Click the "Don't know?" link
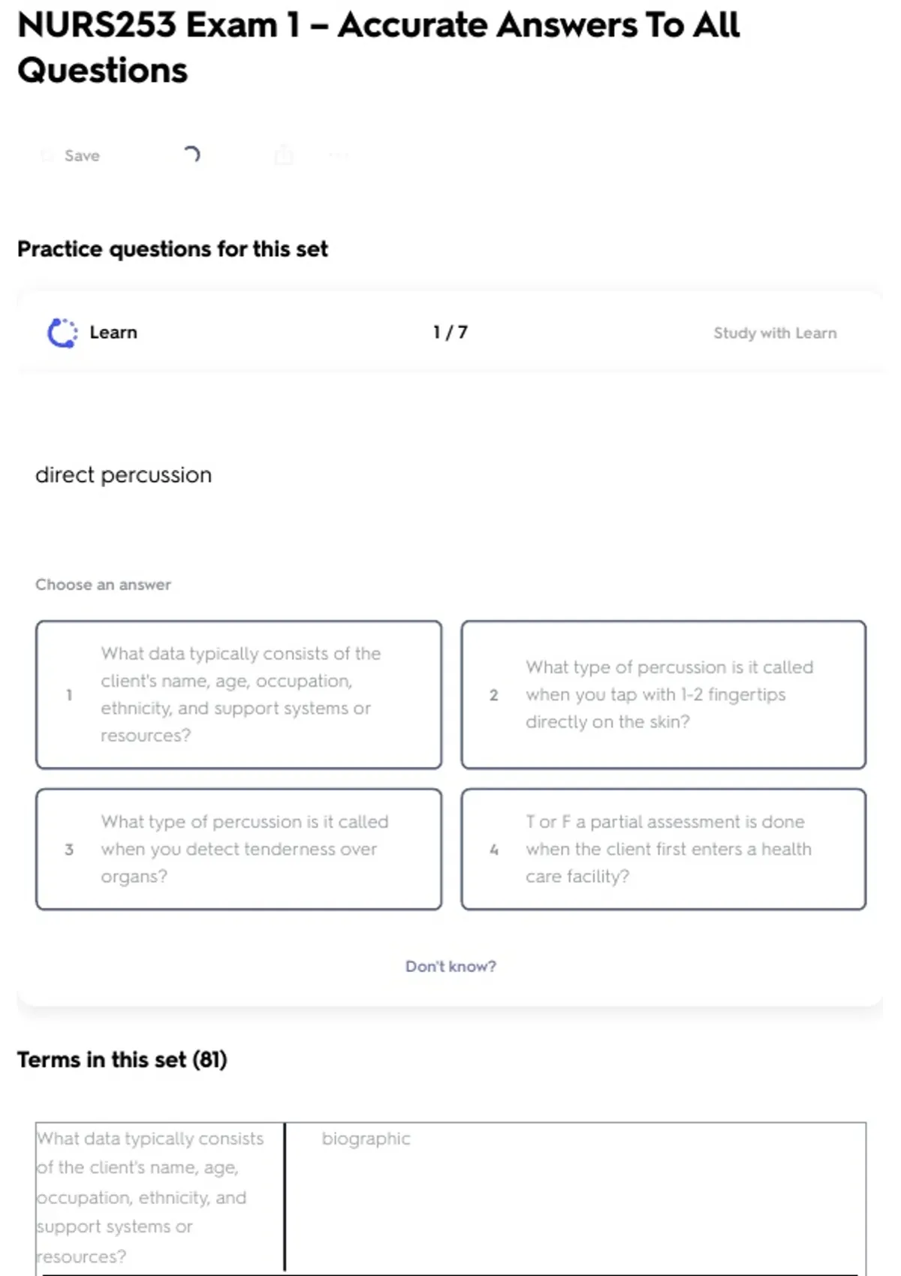The height and width of the screenshot is (1276, 901). pos(450,966)
